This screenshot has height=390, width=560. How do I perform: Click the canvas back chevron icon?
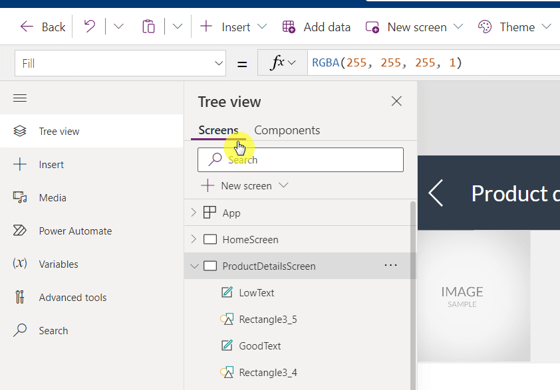pyautogui.click(x=436, y=193)
